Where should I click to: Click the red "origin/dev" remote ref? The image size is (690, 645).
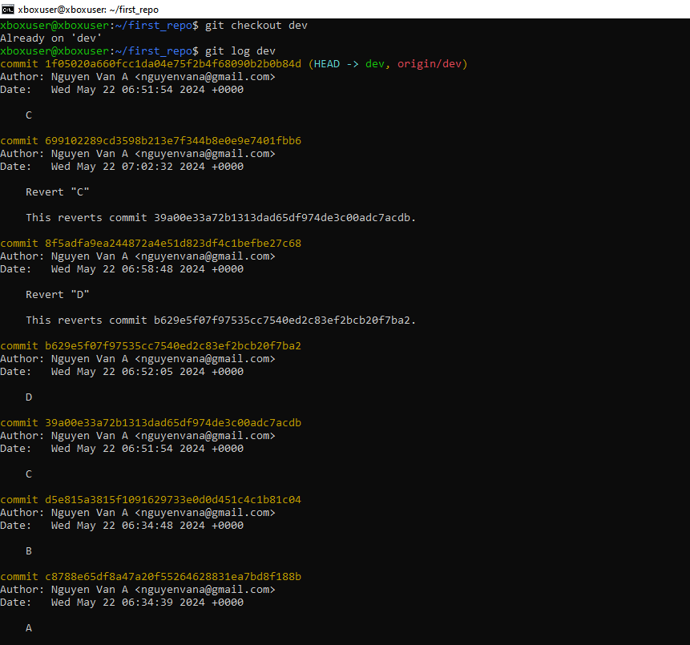pyautogui.click(x=429, y=64)
